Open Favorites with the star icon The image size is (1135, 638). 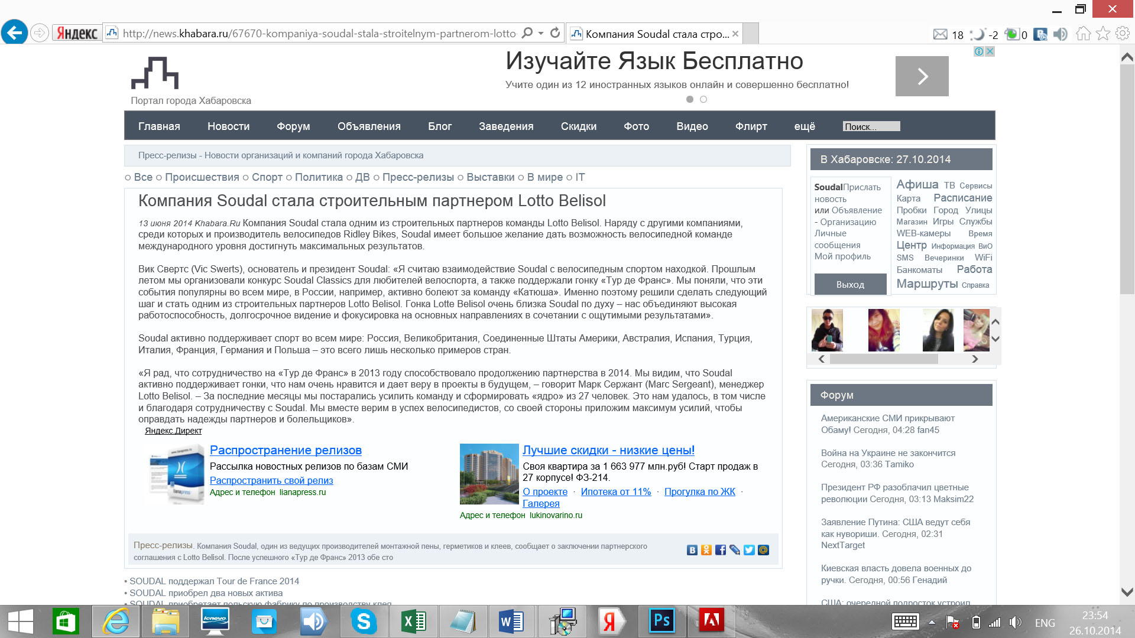[1102, 34]
